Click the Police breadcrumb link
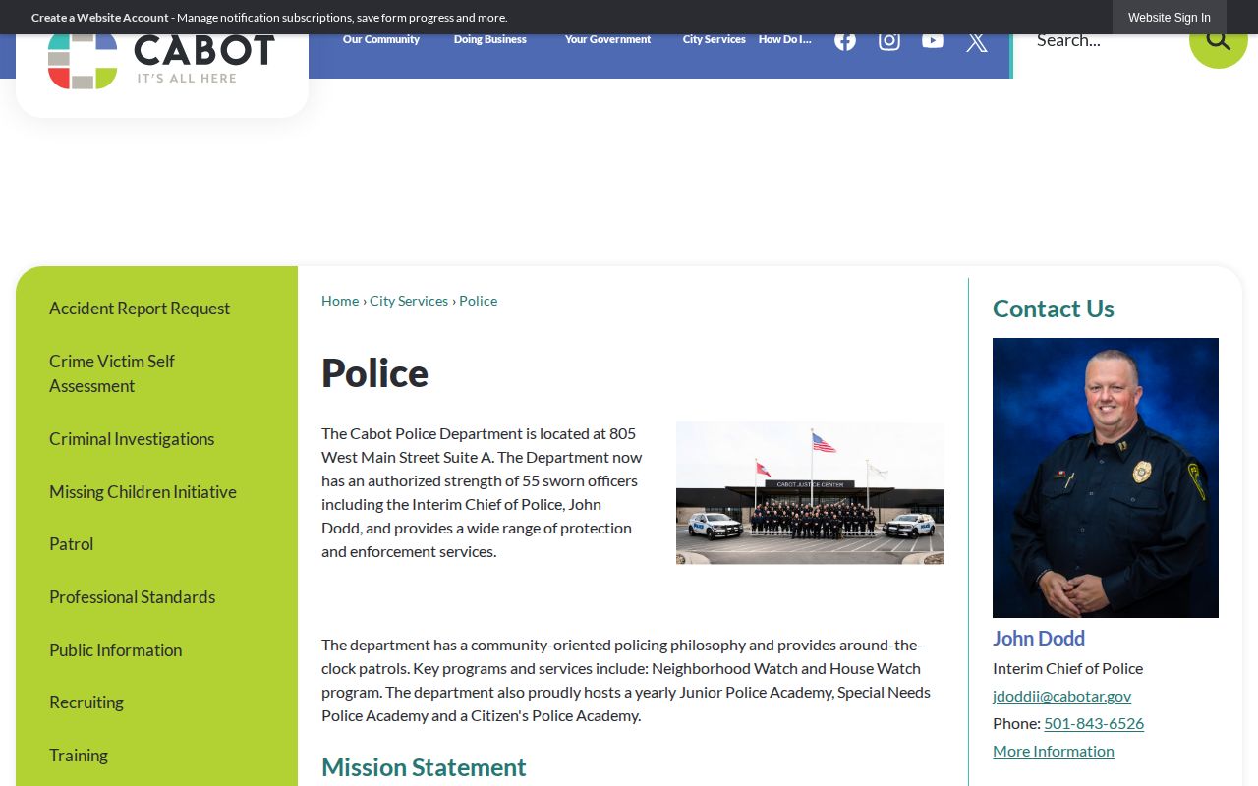Screen dimensions: 1258x786 tap(479, 301)
